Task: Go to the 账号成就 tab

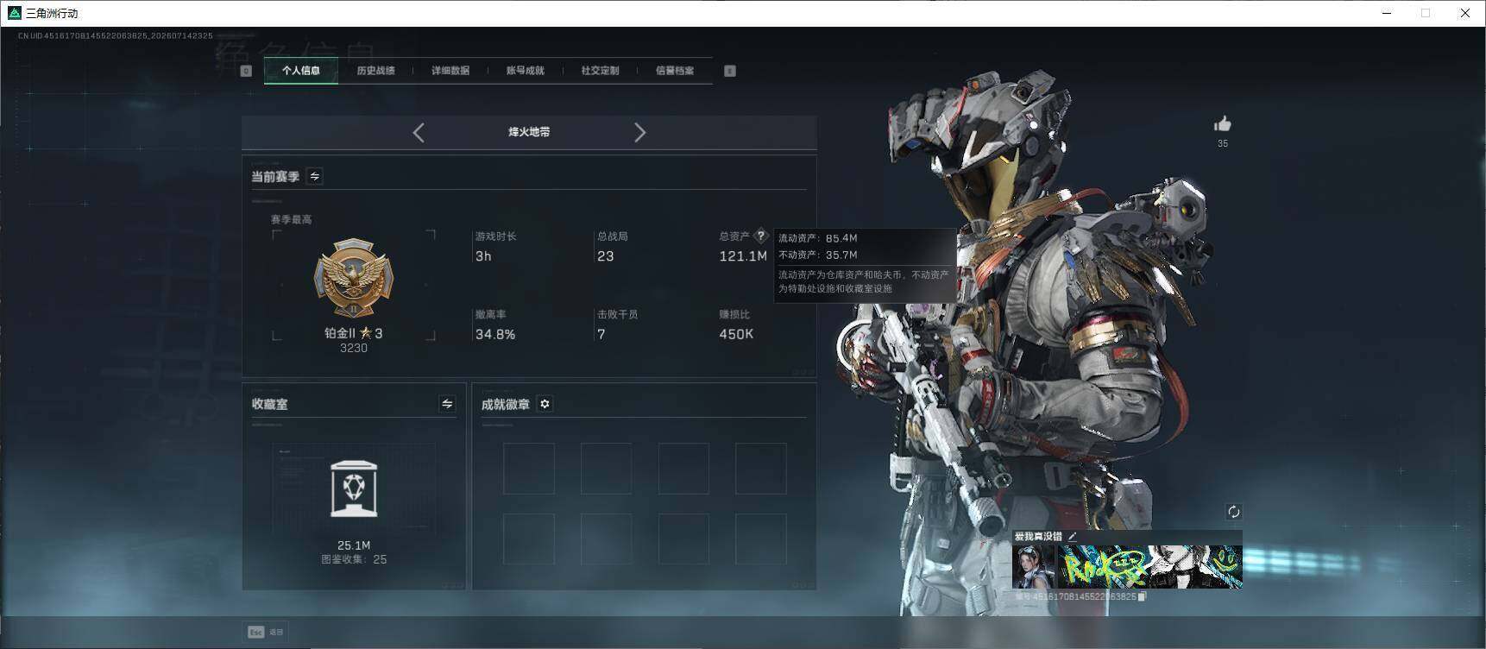Action: [525, 71]
